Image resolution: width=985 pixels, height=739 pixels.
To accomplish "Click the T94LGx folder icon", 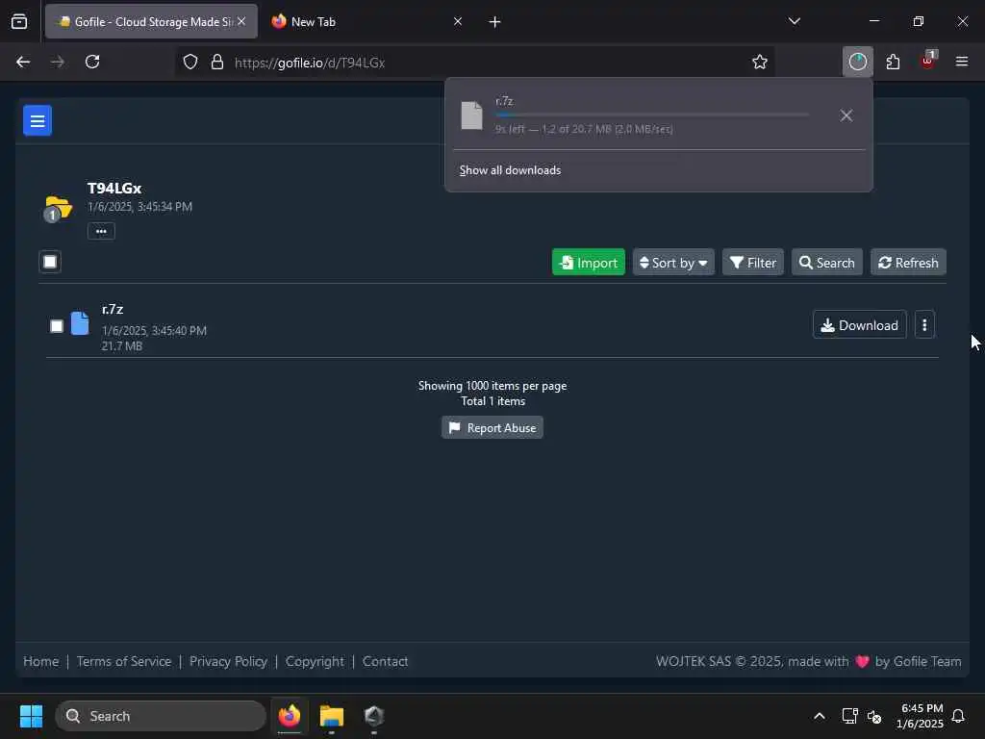I will [x=59, y=208].
